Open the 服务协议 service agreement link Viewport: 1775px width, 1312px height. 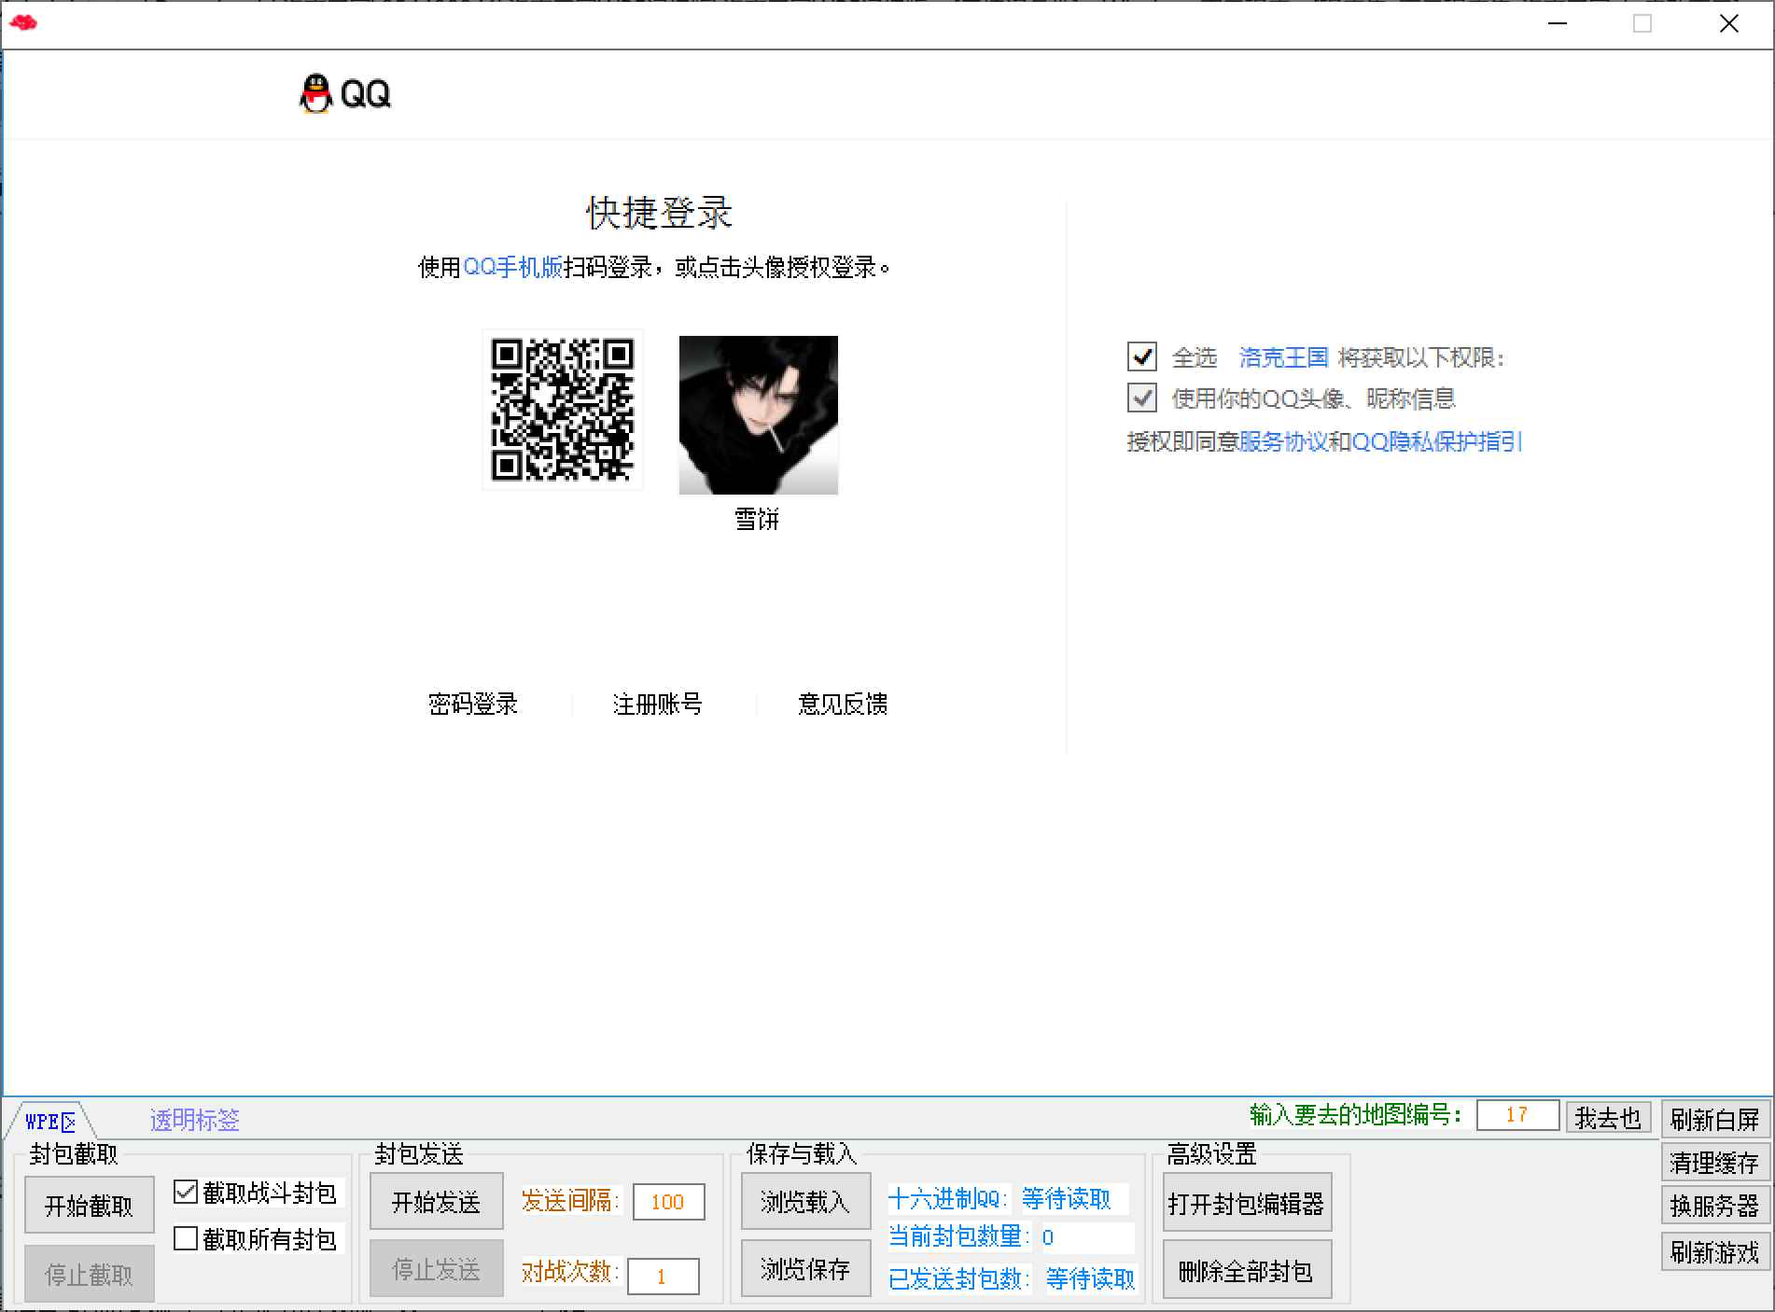pyautogui.click(x=1286, y=441)
